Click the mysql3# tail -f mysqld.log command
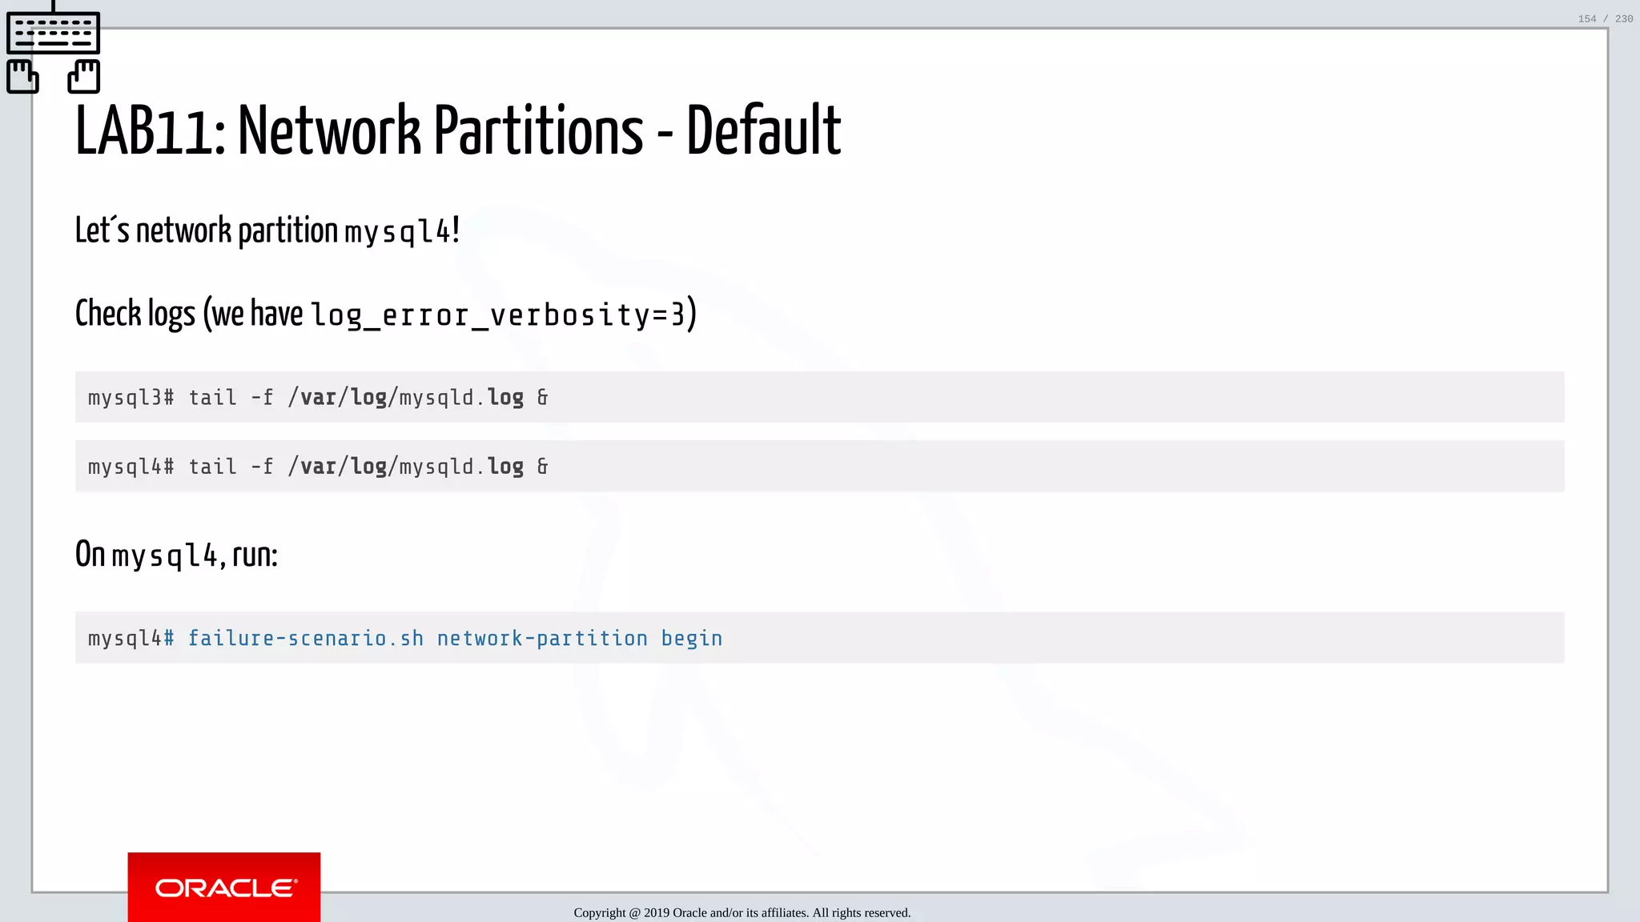Image resolution: width=1640 pixels, height=922 pixels. click(x=819, y=397)
